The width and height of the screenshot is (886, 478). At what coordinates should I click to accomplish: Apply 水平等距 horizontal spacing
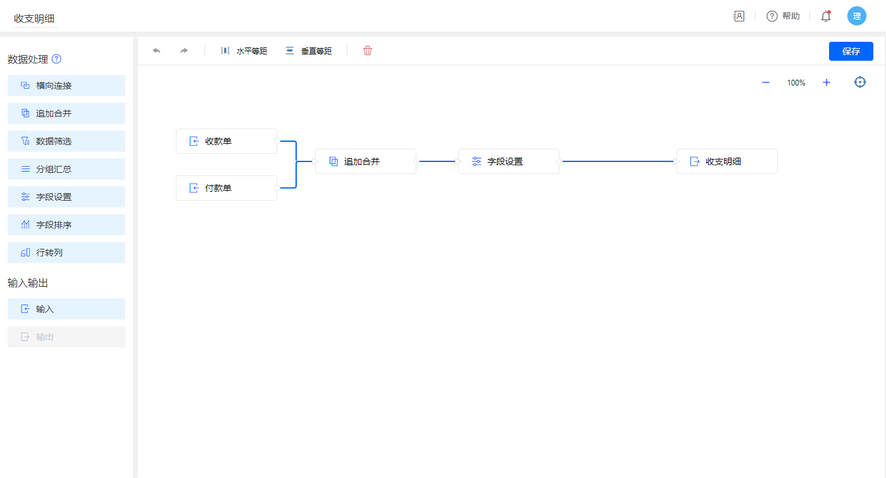[244, 51]
